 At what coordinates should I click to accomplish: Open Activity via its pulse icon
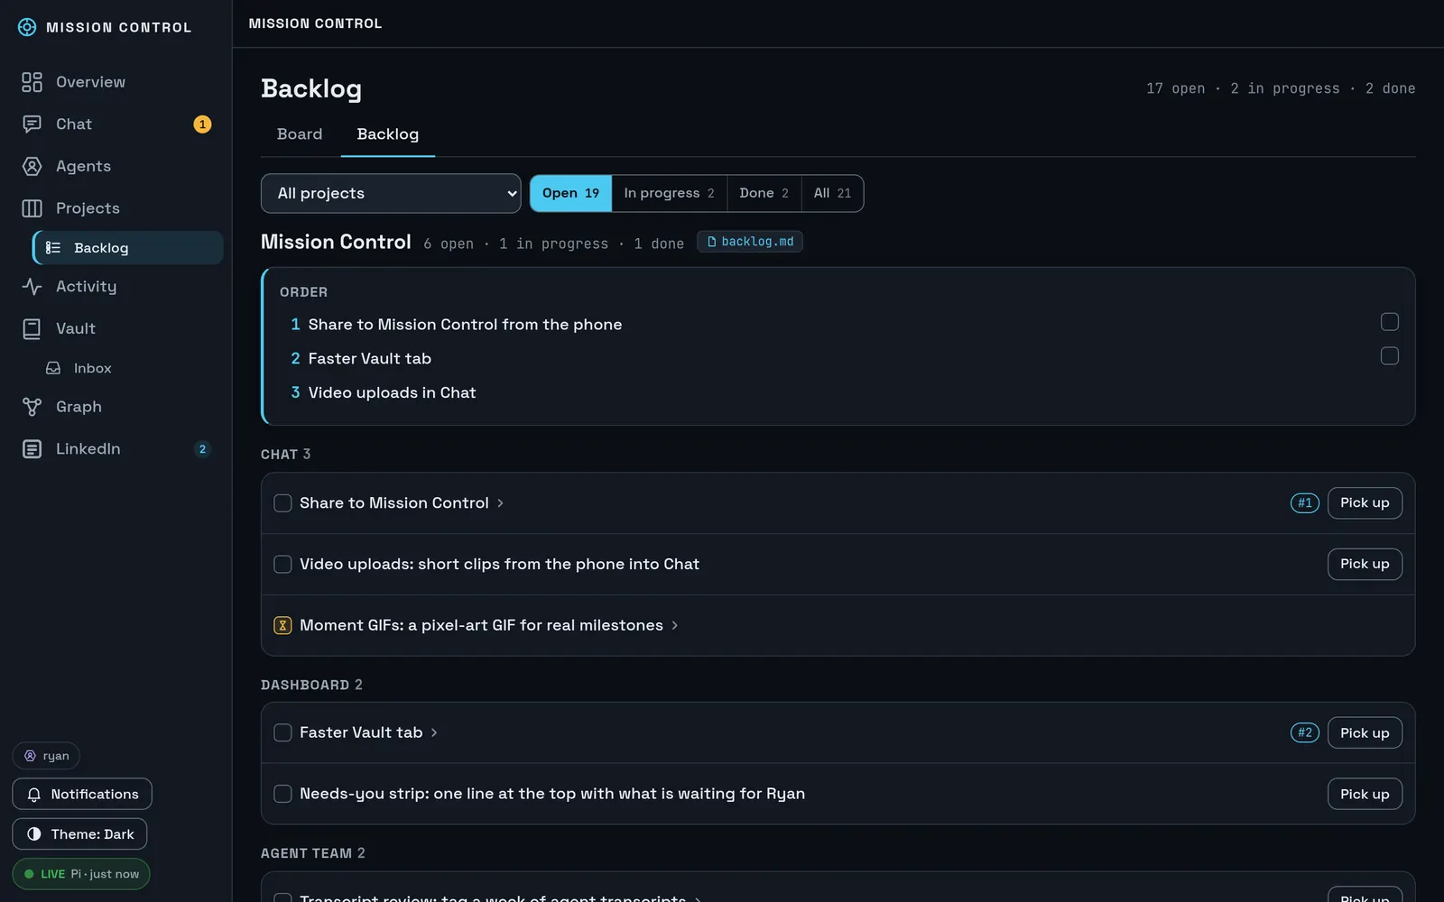point(32,287)
